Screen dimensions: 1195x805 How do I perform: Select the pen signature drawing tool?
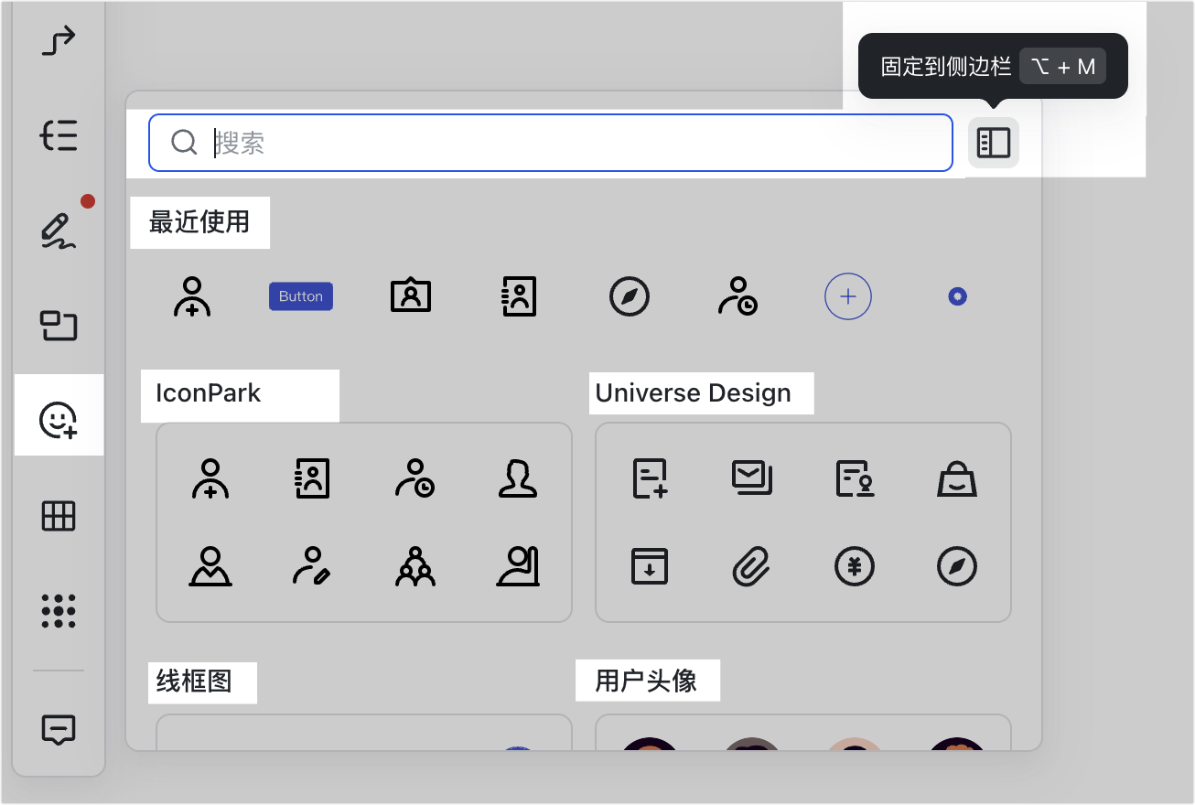pos(59,231)
